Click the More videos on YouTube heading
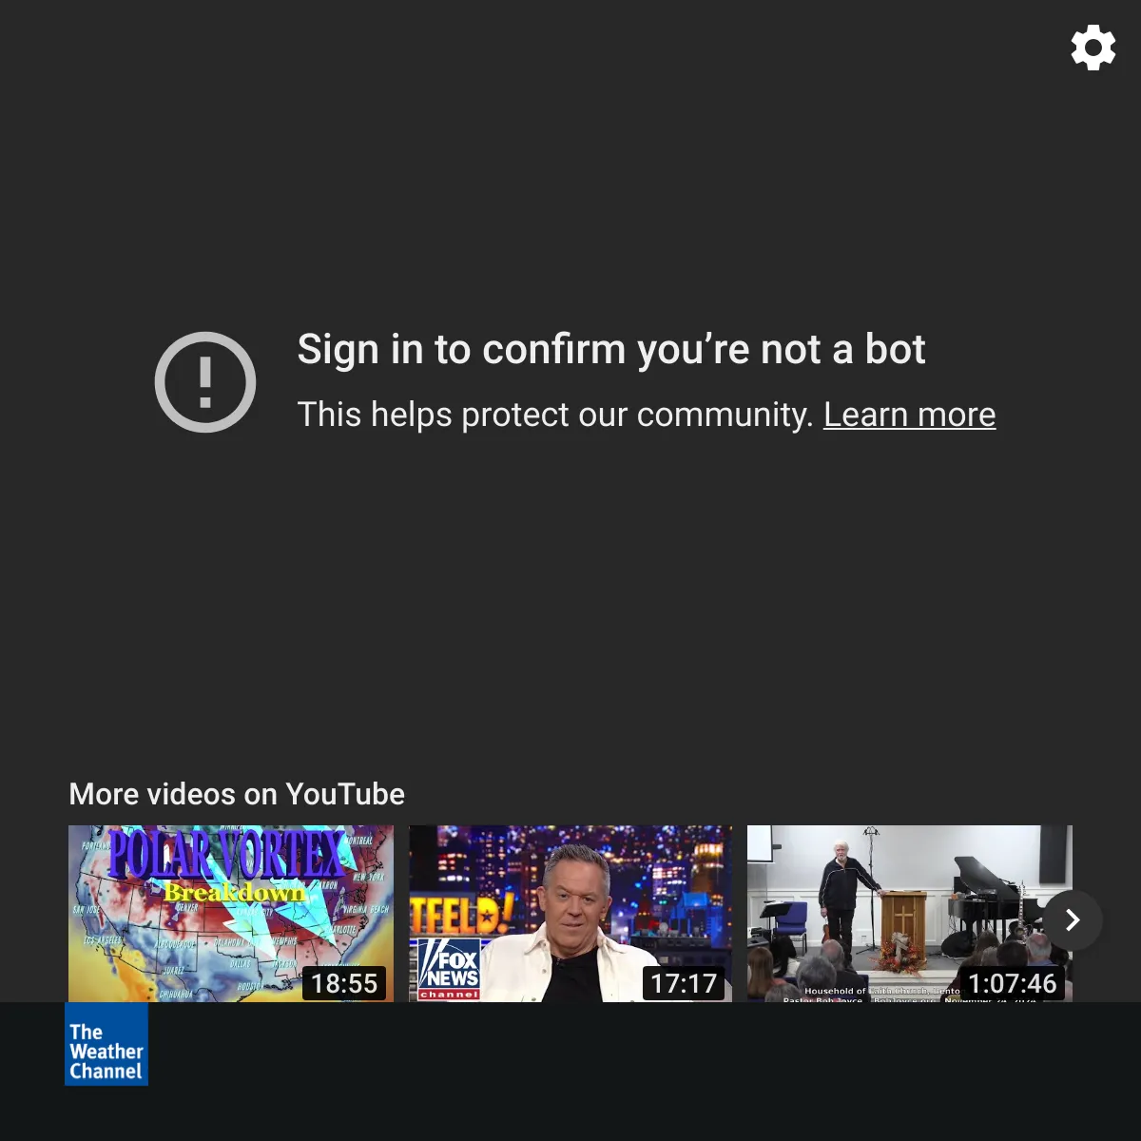Screen dimensions: 1141x1141 click(237, 794)
